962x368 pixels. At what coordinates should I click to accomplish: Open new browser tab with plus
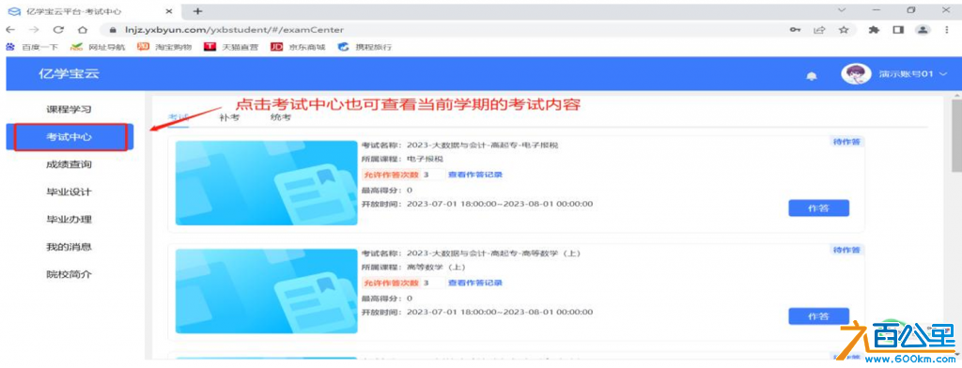point(197,11)
